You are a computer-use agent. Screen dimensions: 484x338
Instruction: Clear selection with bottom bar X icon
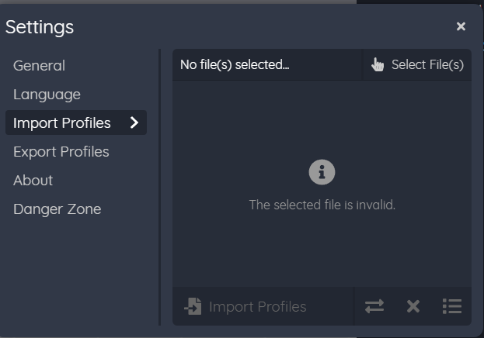413,306
